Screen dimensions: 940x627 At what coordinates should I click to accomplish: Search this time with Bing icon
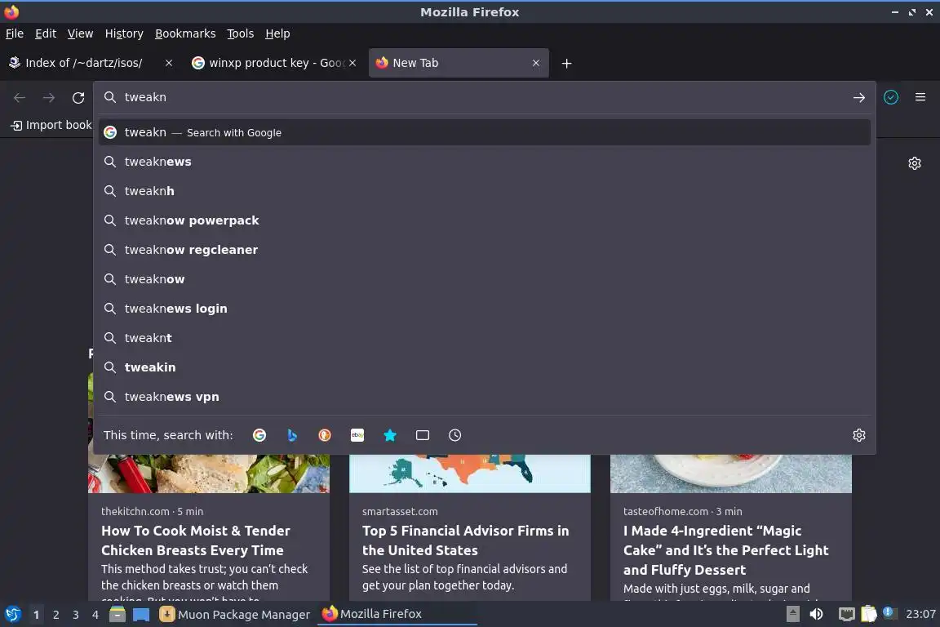point(292,435)
